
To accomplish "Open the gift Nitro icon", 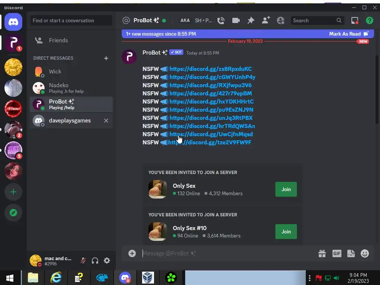I will pos(322,253).
